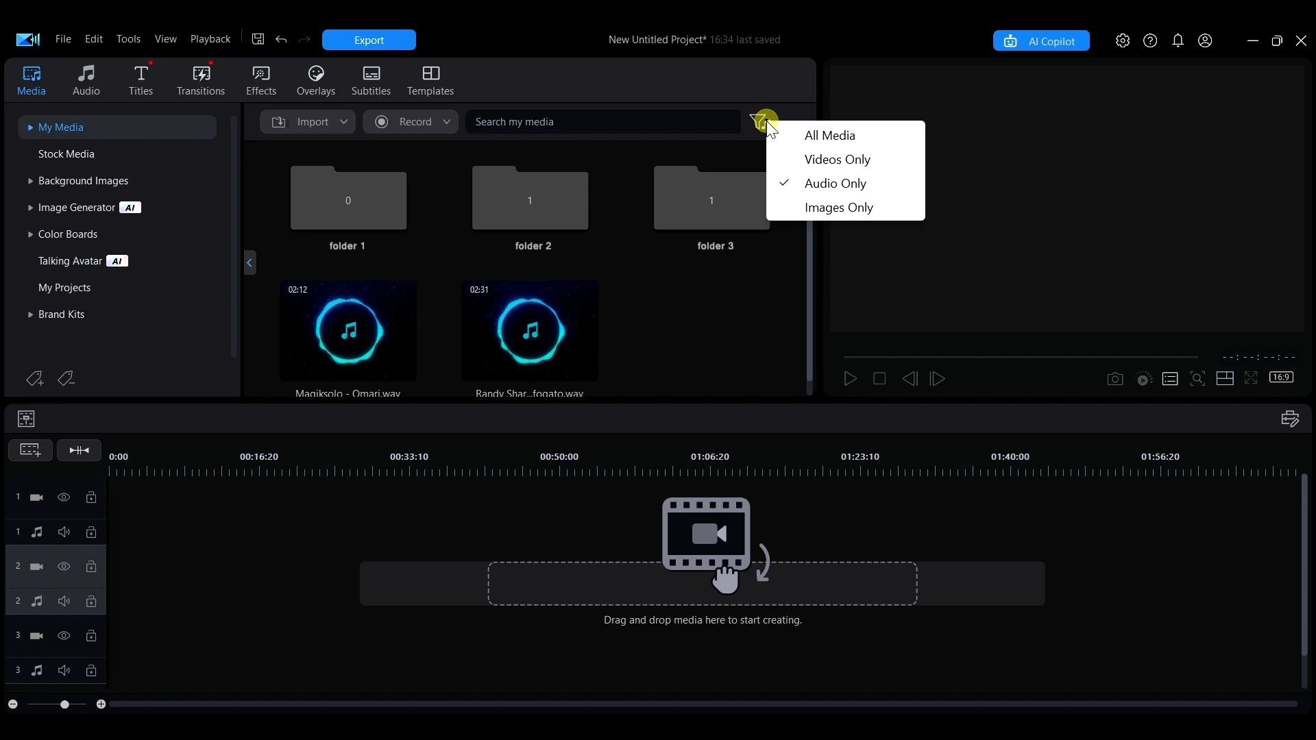This screenshot has height=740, width=1316.
Task: Open the Tools menu
Action: [x=128, y=39]
